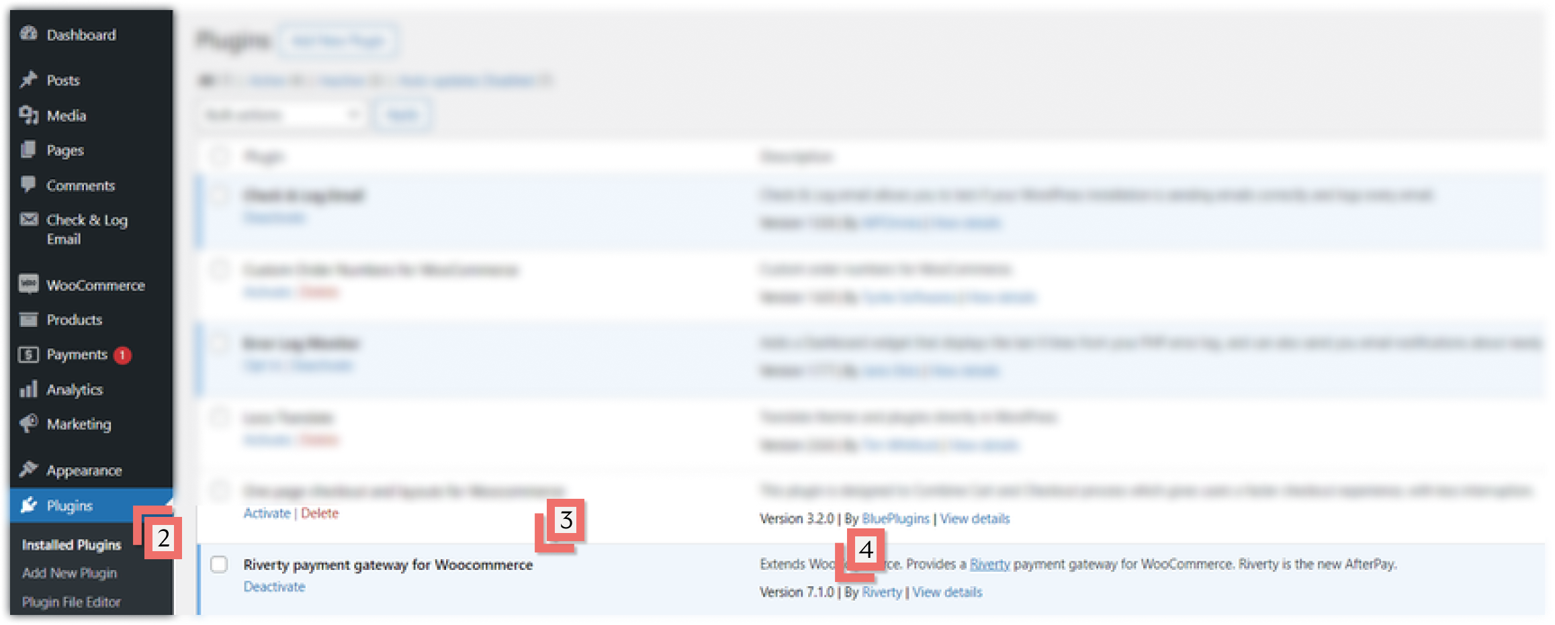
Task: Click the Analytics bar chart icon
Action: click(x=28, y=389)
